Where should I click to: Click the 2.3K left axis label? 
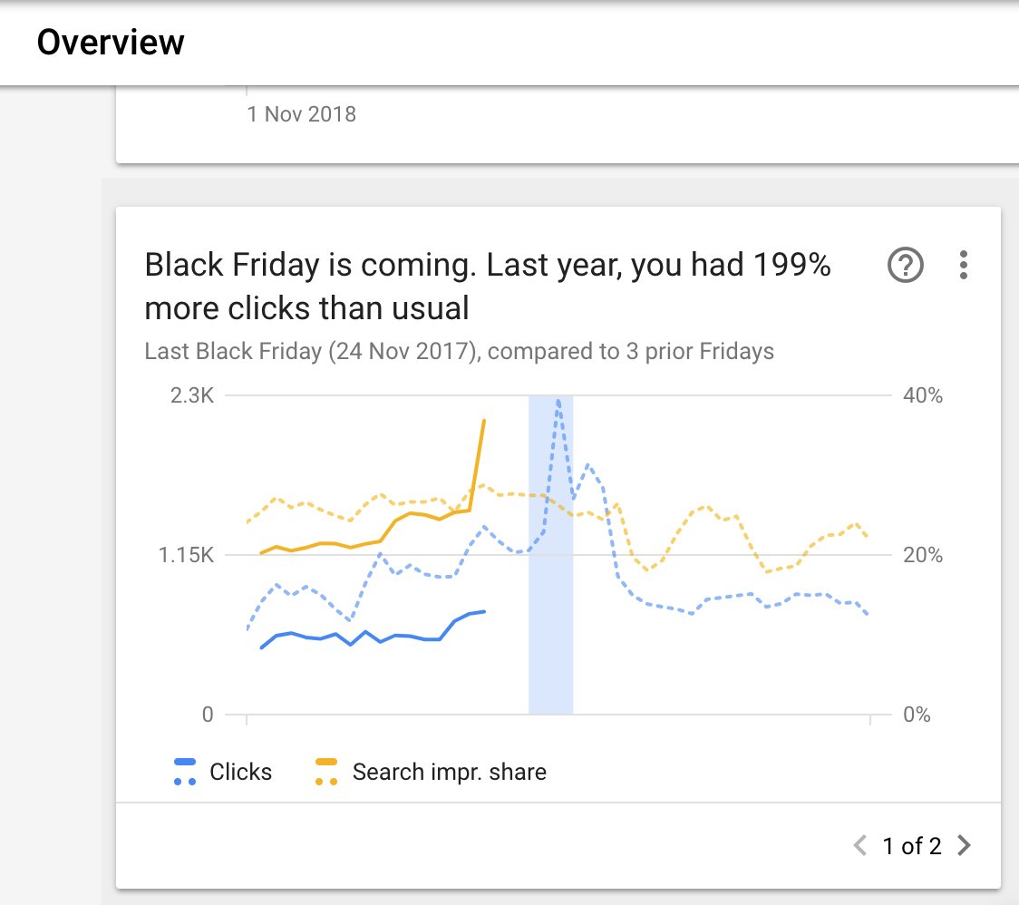[x=191, y=395]
